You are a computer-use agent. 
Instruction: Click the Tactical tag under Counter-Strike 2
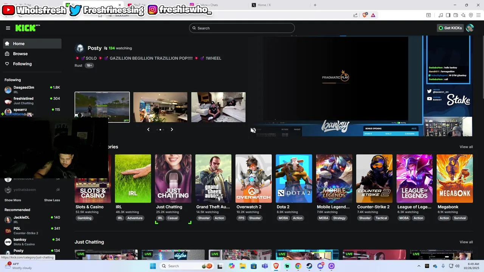pyautogui.click(x=381, y=218)
